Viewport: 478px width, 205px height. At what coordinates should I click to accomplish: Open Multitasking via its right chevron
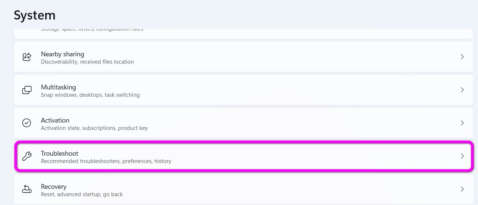coord(462,90)
